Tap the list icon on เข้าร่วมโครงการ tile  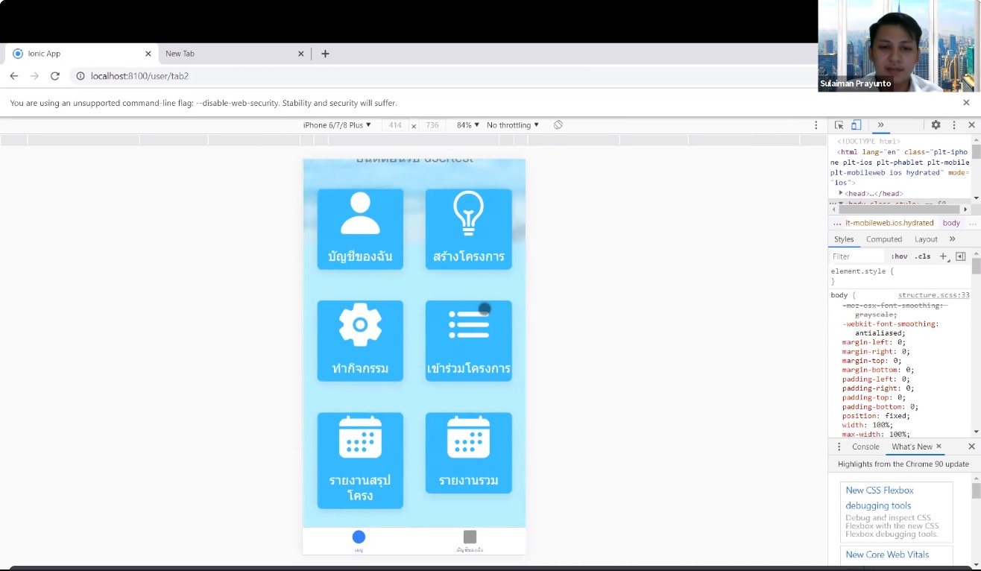point(468,325)
